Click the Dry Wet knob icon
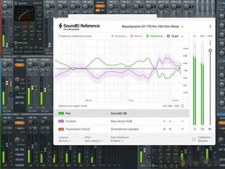225x169 pixels. [x=182, y=106]
